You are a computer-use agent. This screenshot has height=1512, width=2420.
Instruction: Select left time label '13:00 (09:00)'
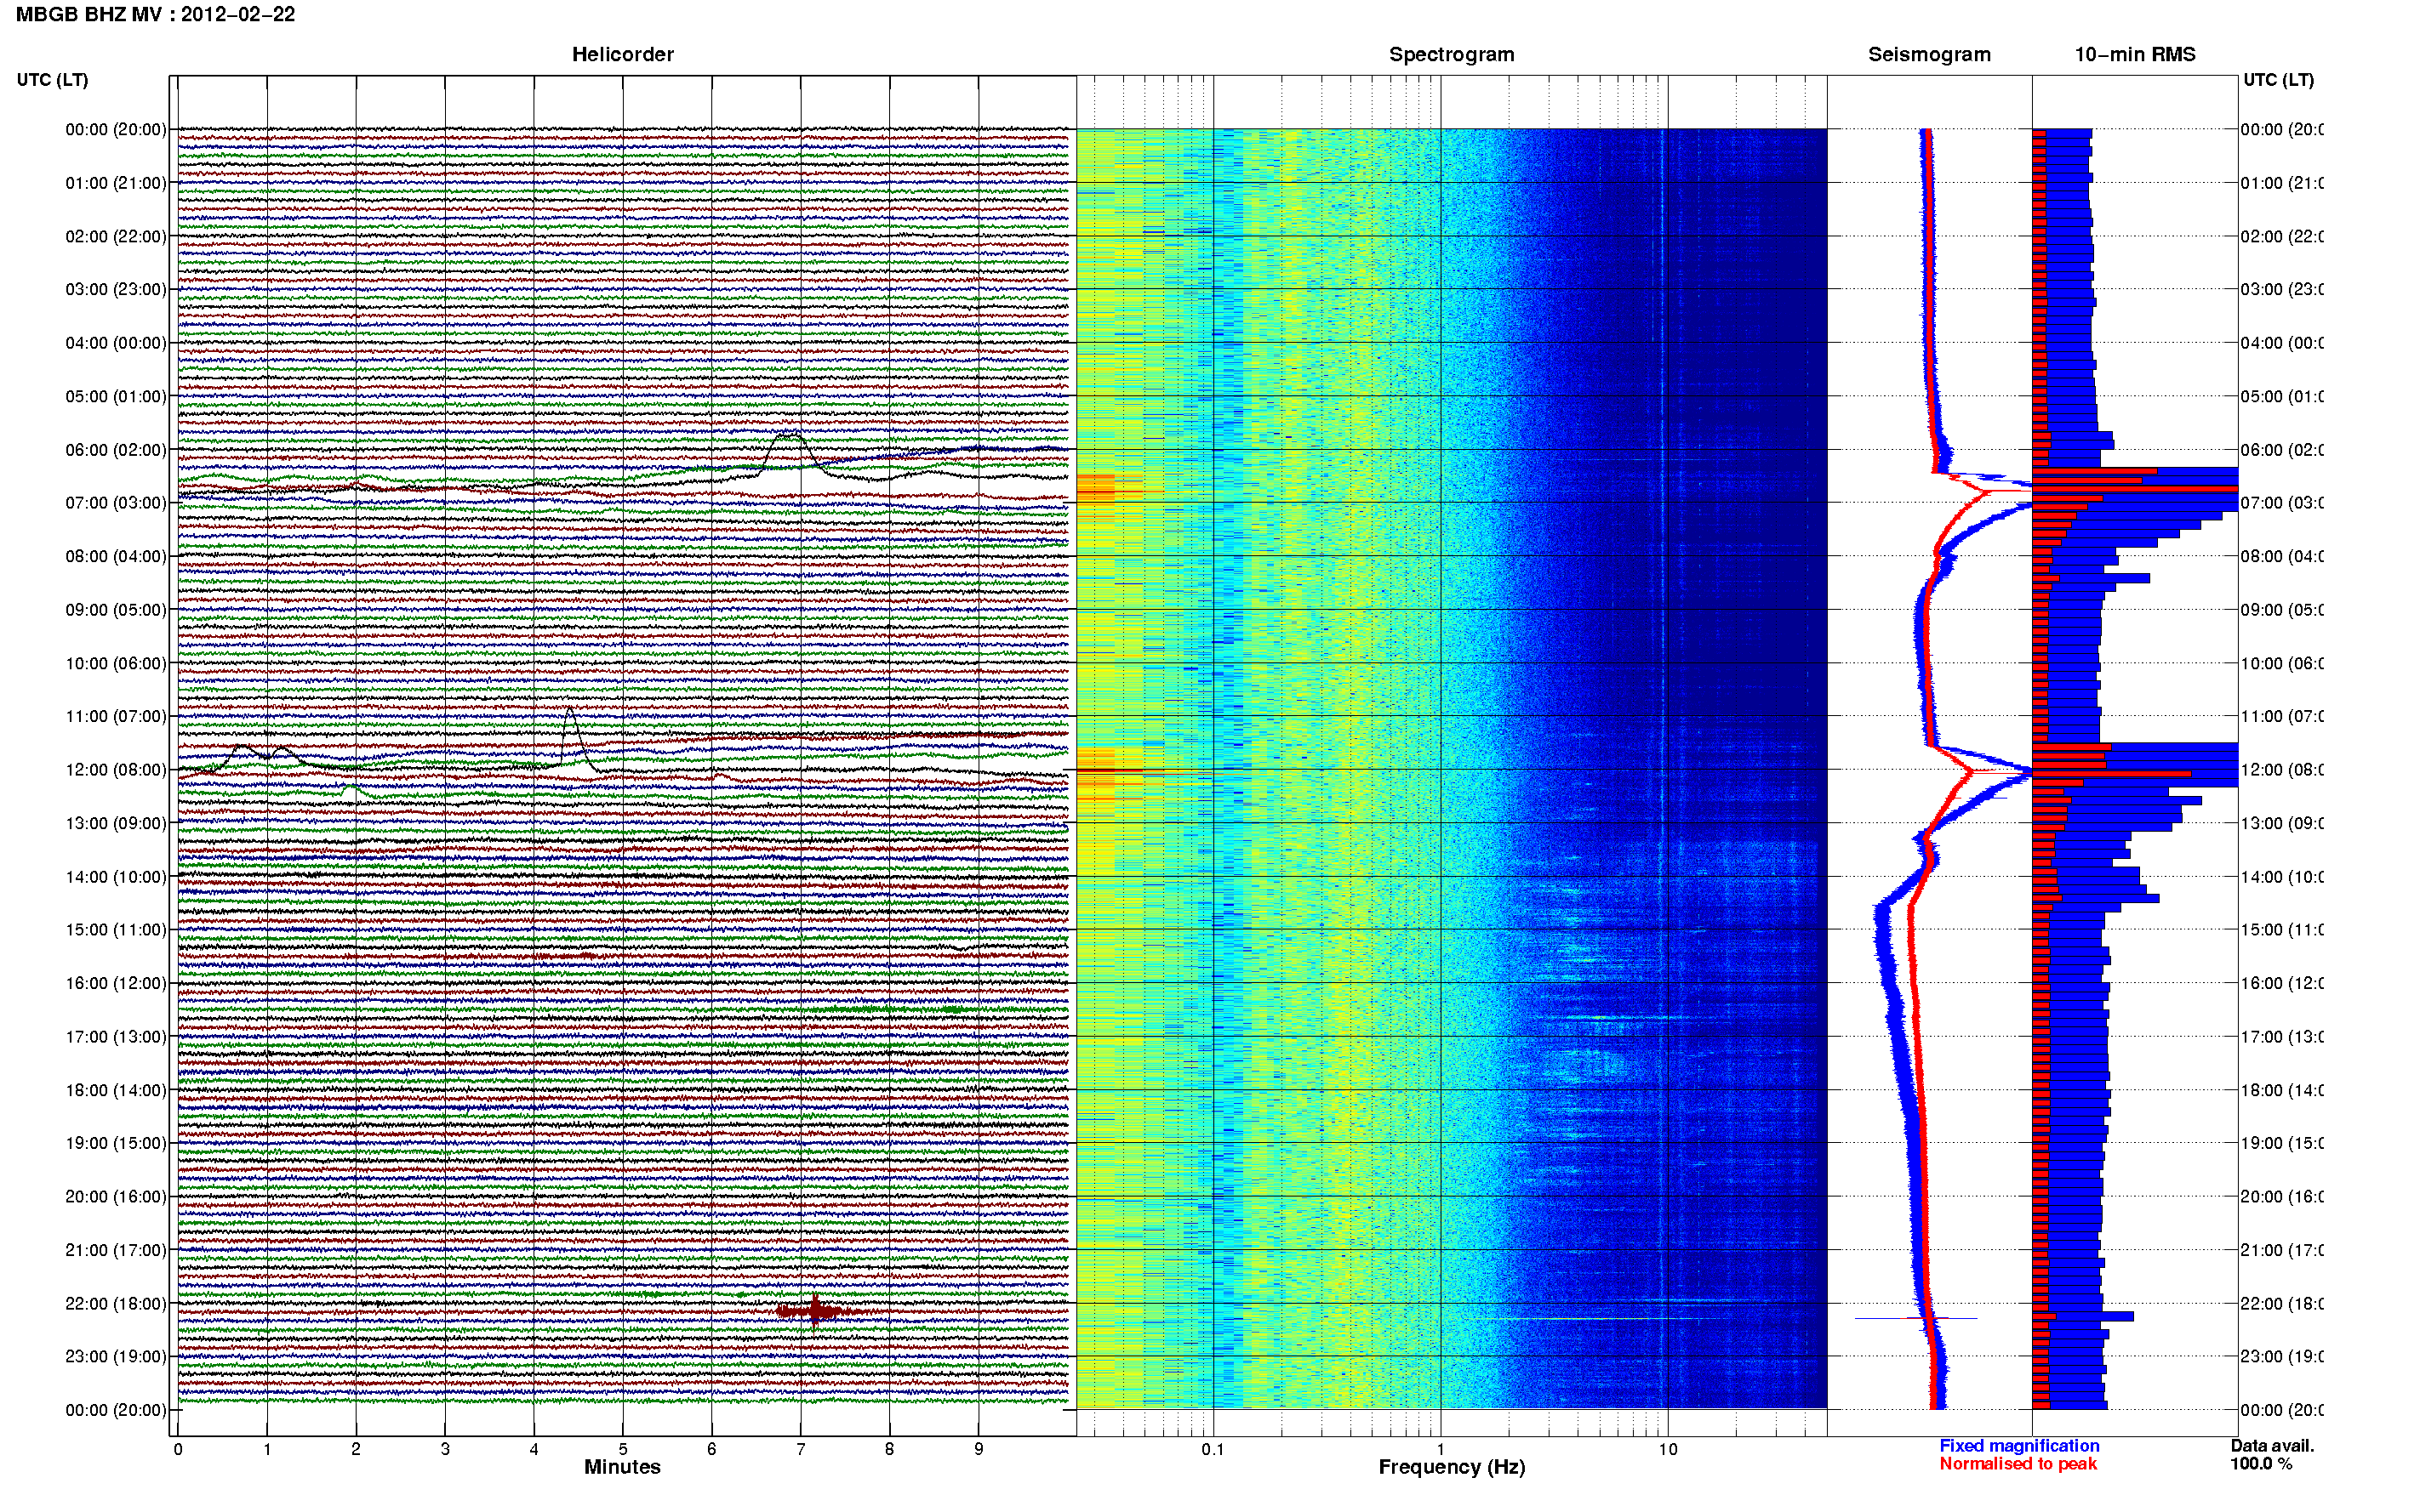click(x=116, y=823)
